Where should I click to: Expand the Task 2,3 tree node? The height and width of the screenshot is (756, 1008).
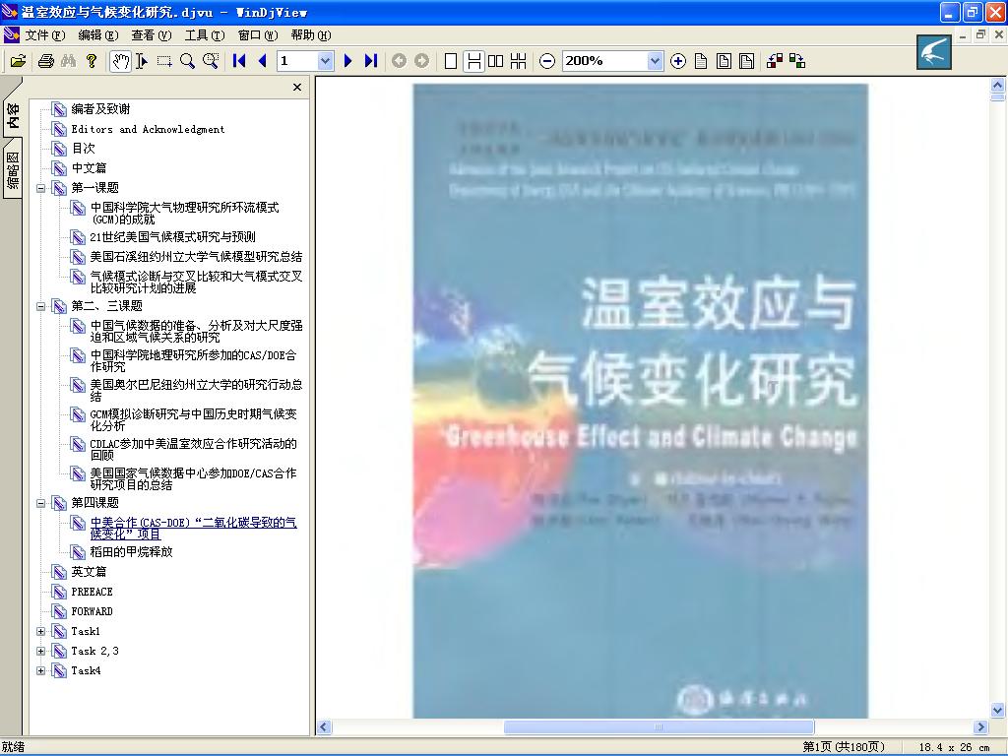tap(40, 652)
